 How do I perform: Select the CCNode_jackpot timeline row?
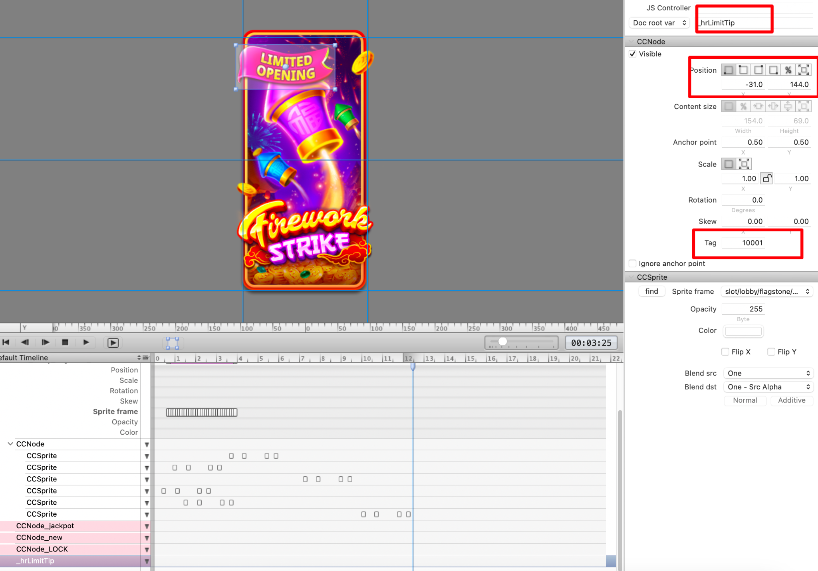click(45, 526)
